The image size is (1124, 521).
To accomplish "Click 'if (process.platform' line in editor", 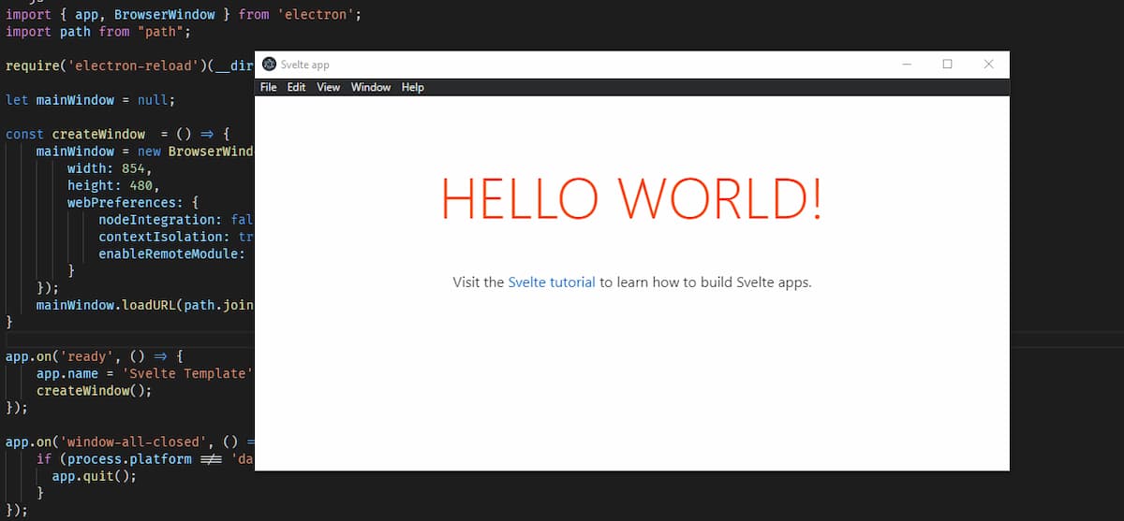I will [x=145, y=458].
